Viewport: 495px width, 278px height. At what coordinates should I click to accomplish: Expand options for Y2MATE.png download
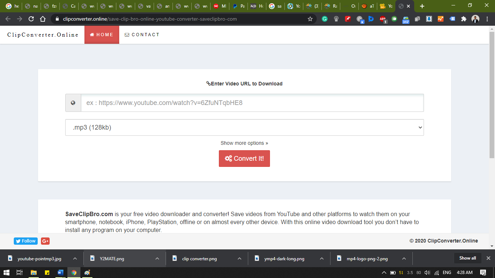(157, 258)
